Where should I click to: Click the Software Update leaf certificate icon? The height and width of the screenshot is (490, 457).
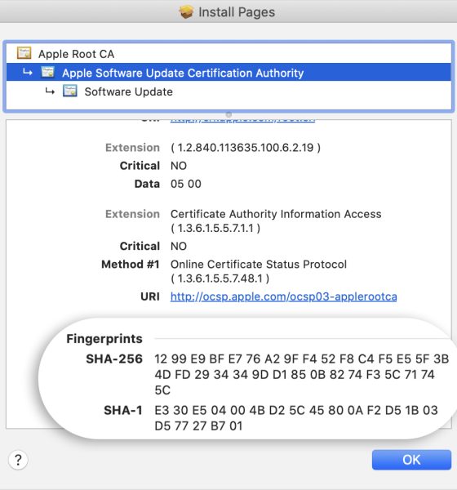coord(70,91)
